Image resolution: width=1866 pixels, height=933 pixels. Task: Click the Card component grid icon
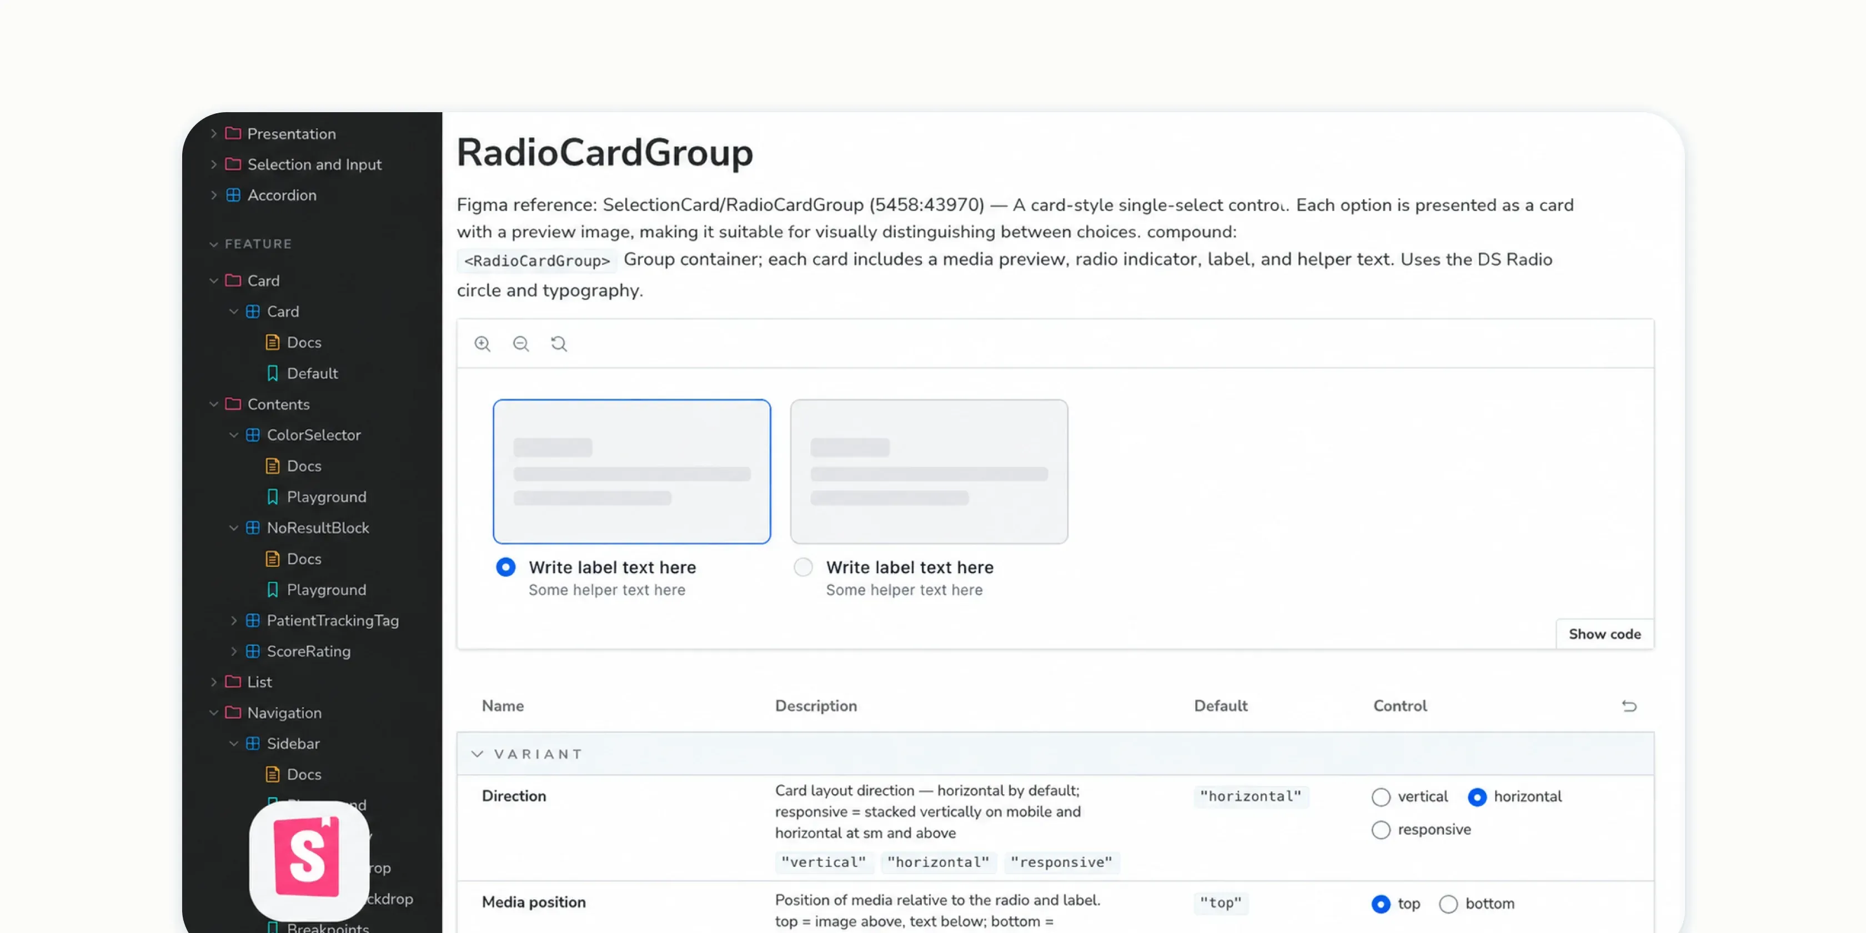(253, 312)
